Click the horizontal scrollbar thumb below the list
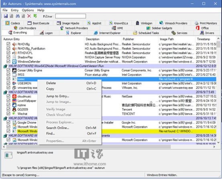This screenshot has width=222, height=179. click(88, 147)
